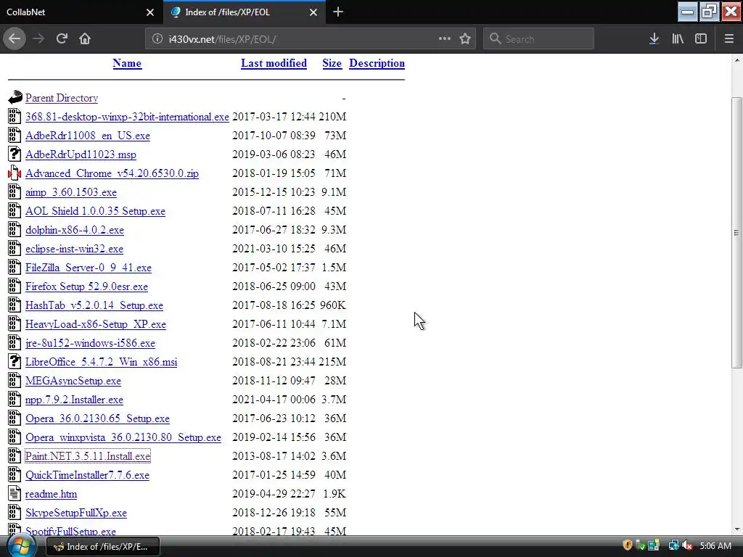Open the browser home page
743x557 pixels.
coord(85,39)
